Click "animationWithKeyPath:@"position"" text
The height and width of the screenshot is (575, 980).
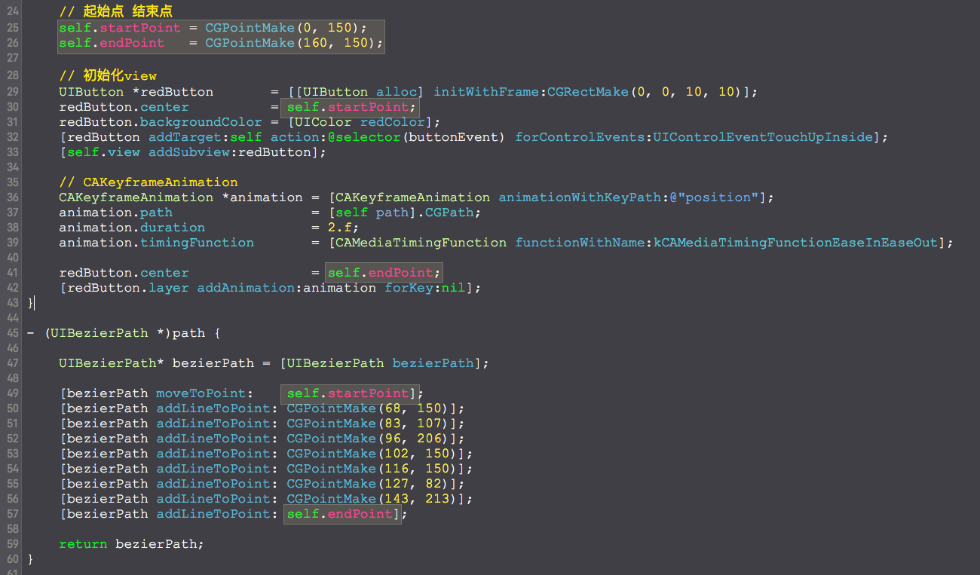pos(629,197)
